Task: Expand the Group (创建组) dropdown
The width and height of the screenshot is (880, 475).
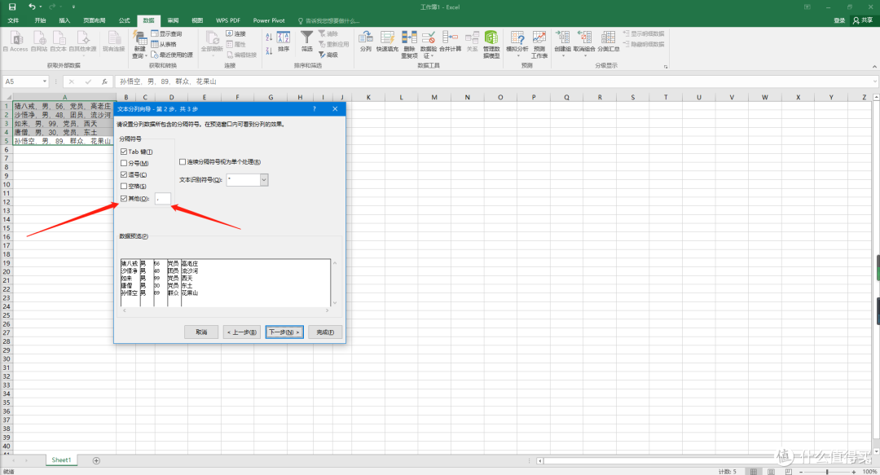Action: 563,56
